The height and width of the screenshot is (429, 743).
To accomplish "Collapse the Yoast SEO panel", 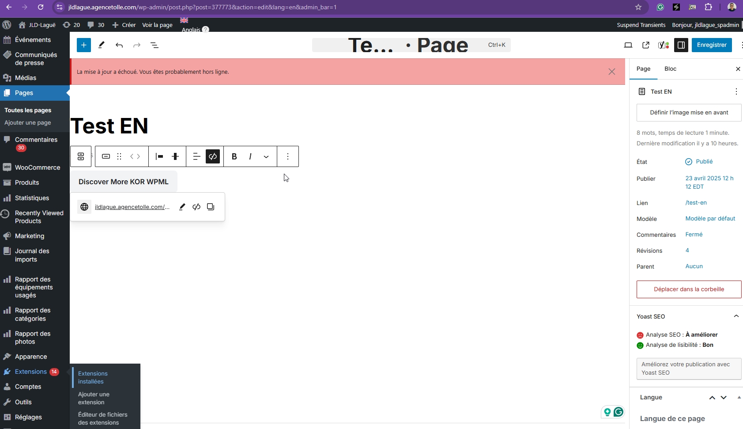I will tap(736, 316).
